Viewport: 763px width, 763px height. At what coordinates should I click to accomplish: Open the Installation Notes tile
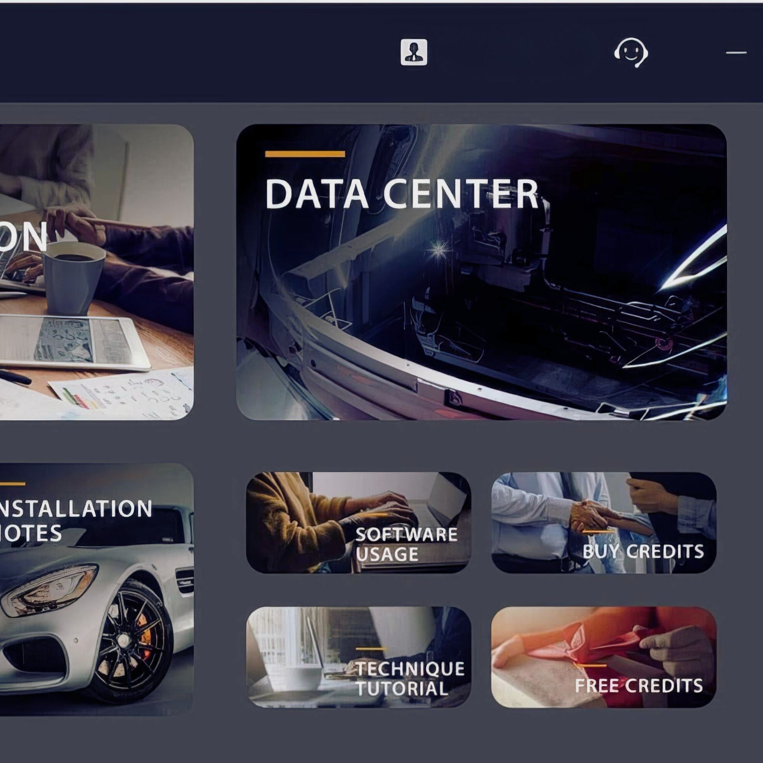pos(97,589)
